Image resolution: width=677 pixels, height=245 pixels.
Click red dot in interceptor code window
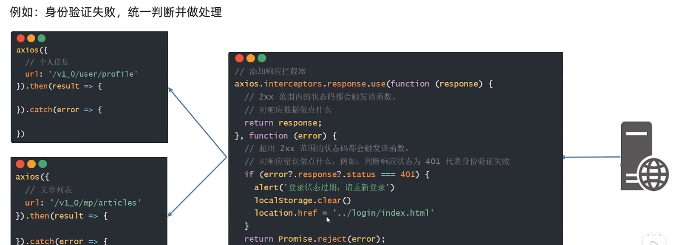[x=239, y=58]
